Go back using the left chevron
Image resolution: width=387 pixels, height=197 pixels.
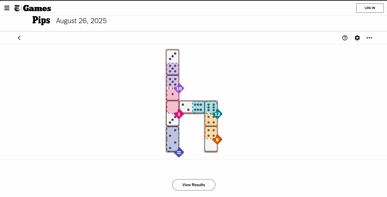[19, 38]
